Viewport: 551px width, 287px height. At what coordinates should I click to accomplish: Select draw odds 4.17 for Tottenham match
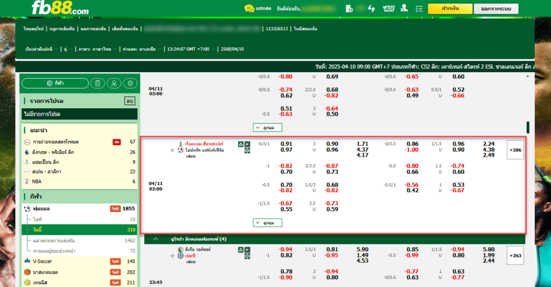(362, 155)
